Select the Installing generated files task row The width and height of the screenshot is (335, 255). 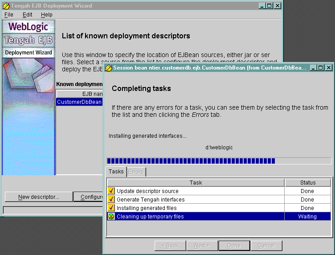(219, 208)
